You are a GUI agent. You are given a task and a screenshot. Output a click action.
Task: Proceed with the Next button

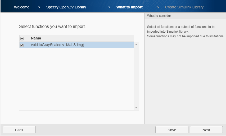pos(206,130)
